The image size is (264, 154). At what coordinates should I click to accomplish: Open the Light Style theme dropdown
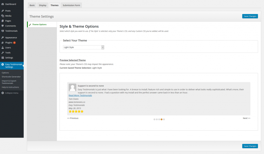point(83,47)
